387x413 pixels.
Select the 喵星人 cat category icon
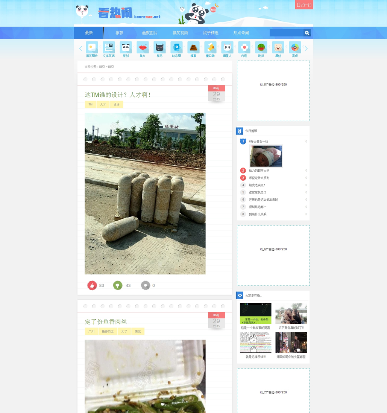[x=227, y=47]
